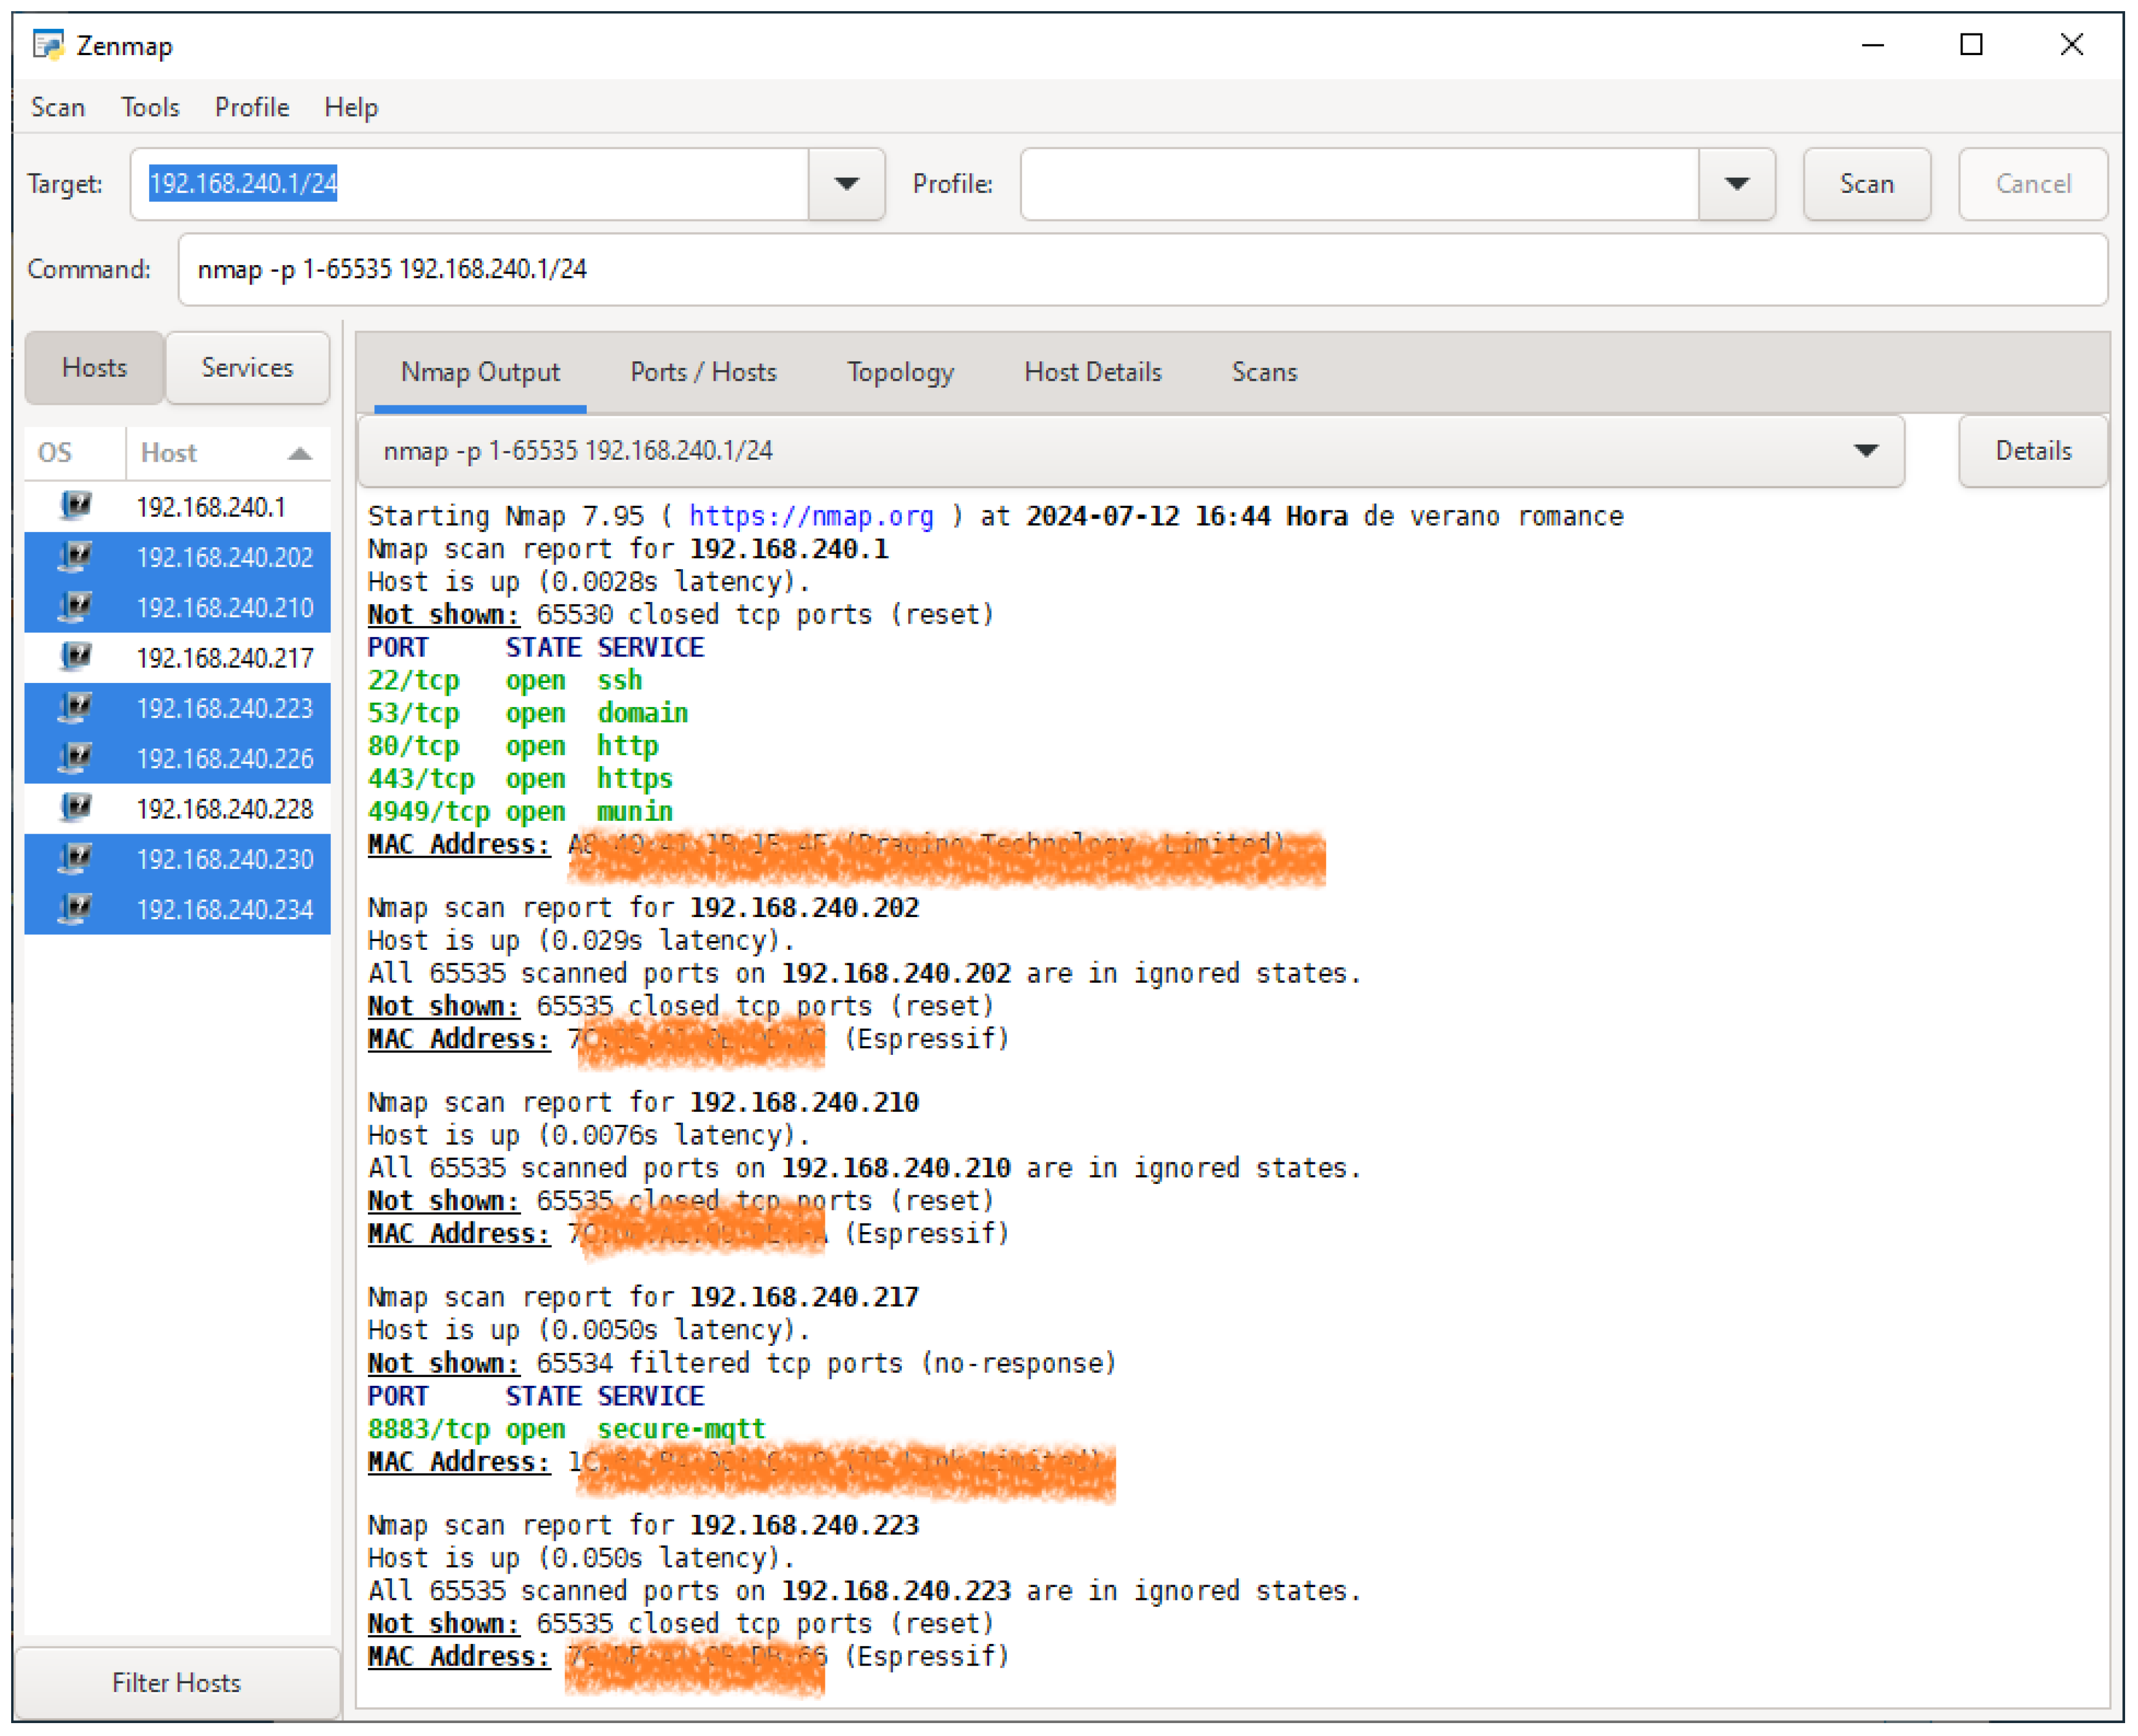This screenshot has width=2138, height=1736.
Task: Open the Target history dropdown arrow
Action: [x=846, y=184]
